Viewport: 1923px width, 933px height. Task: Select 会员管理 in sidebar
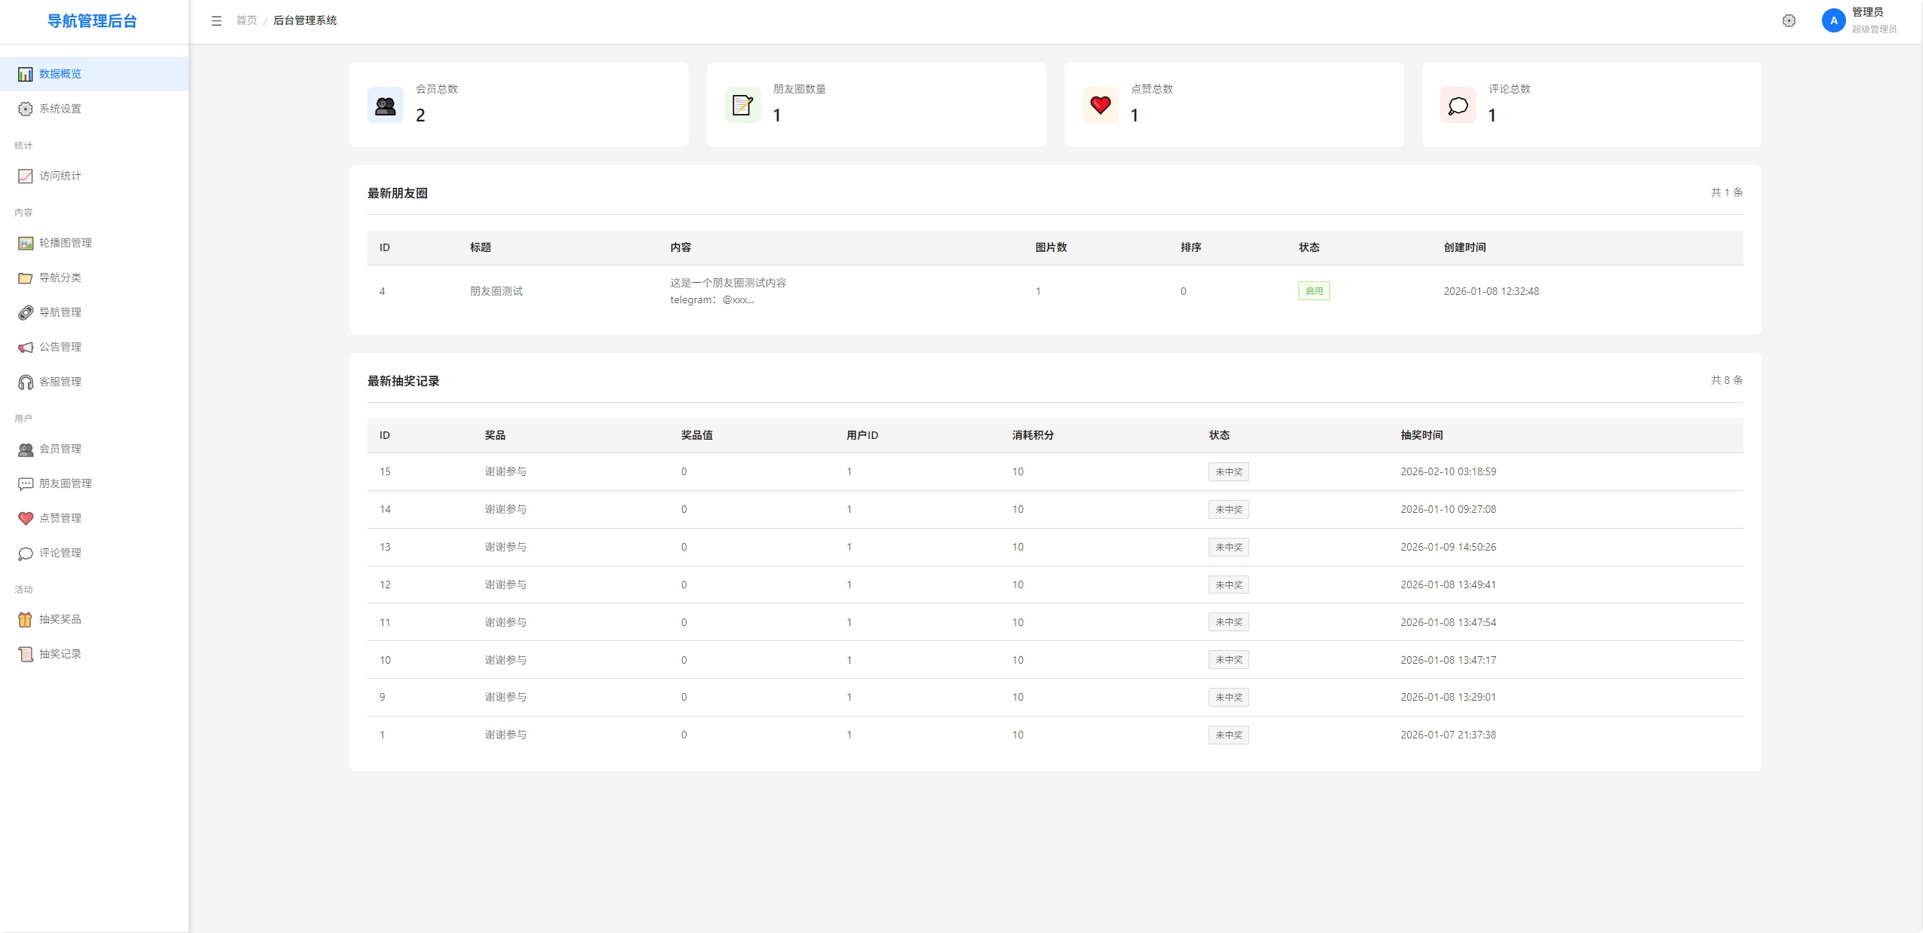60,449
